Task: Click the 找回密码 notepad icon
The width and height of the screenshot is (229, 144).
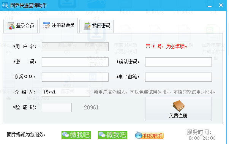Action: pos(87,26)
